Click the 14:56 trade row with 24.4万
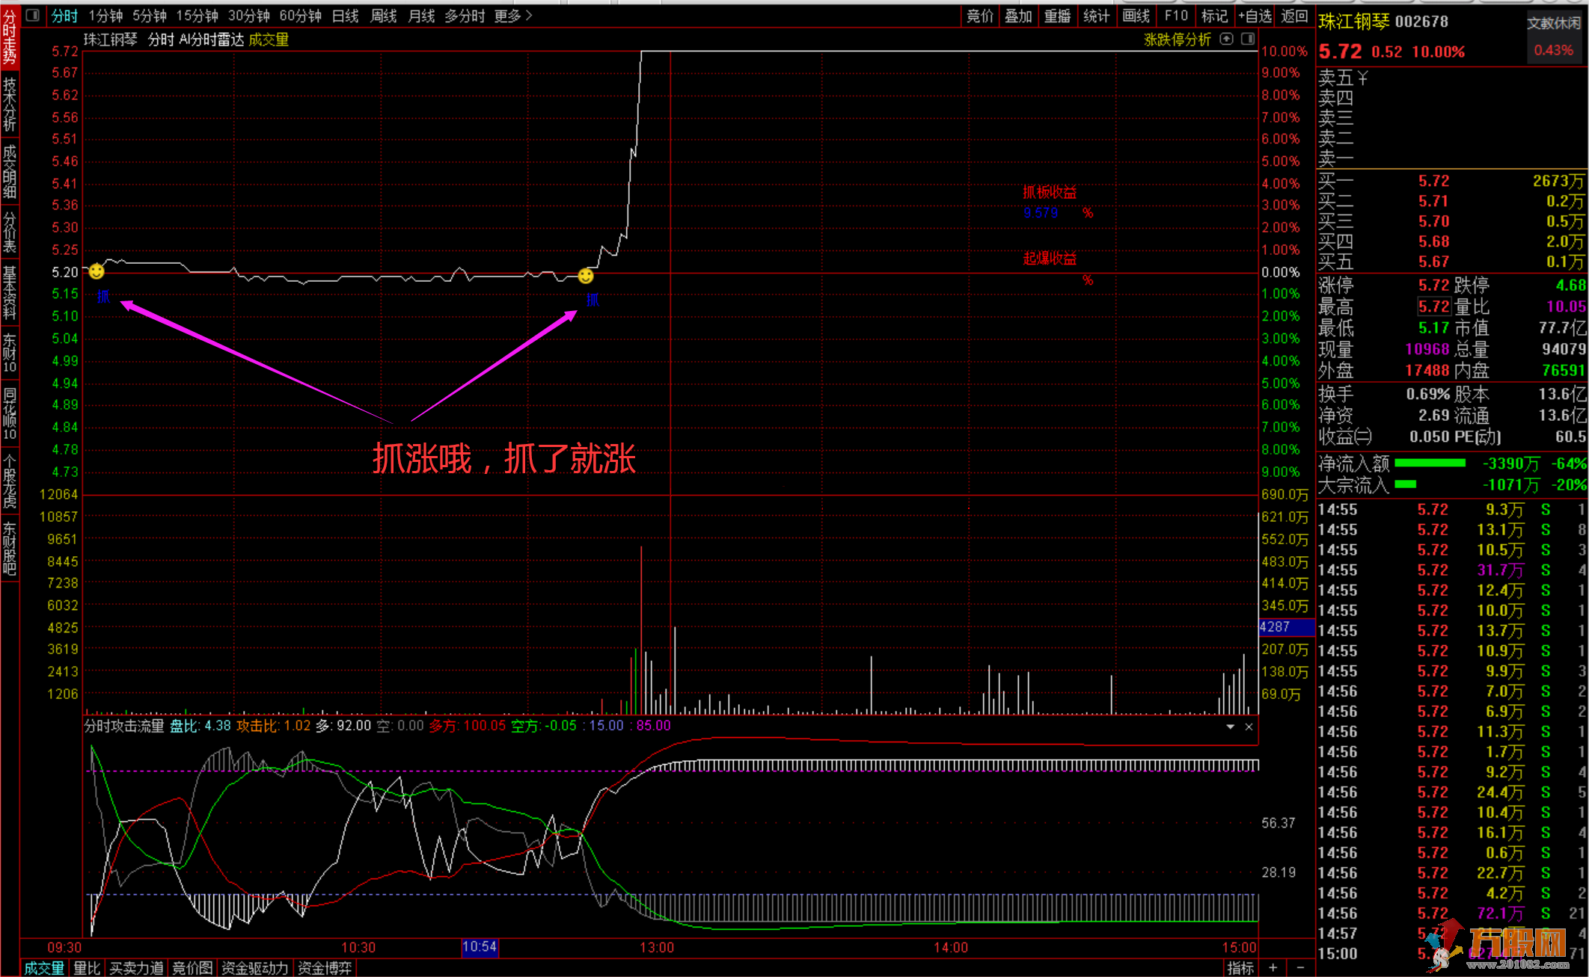Screen dimensions: 1589x977 1451,792
